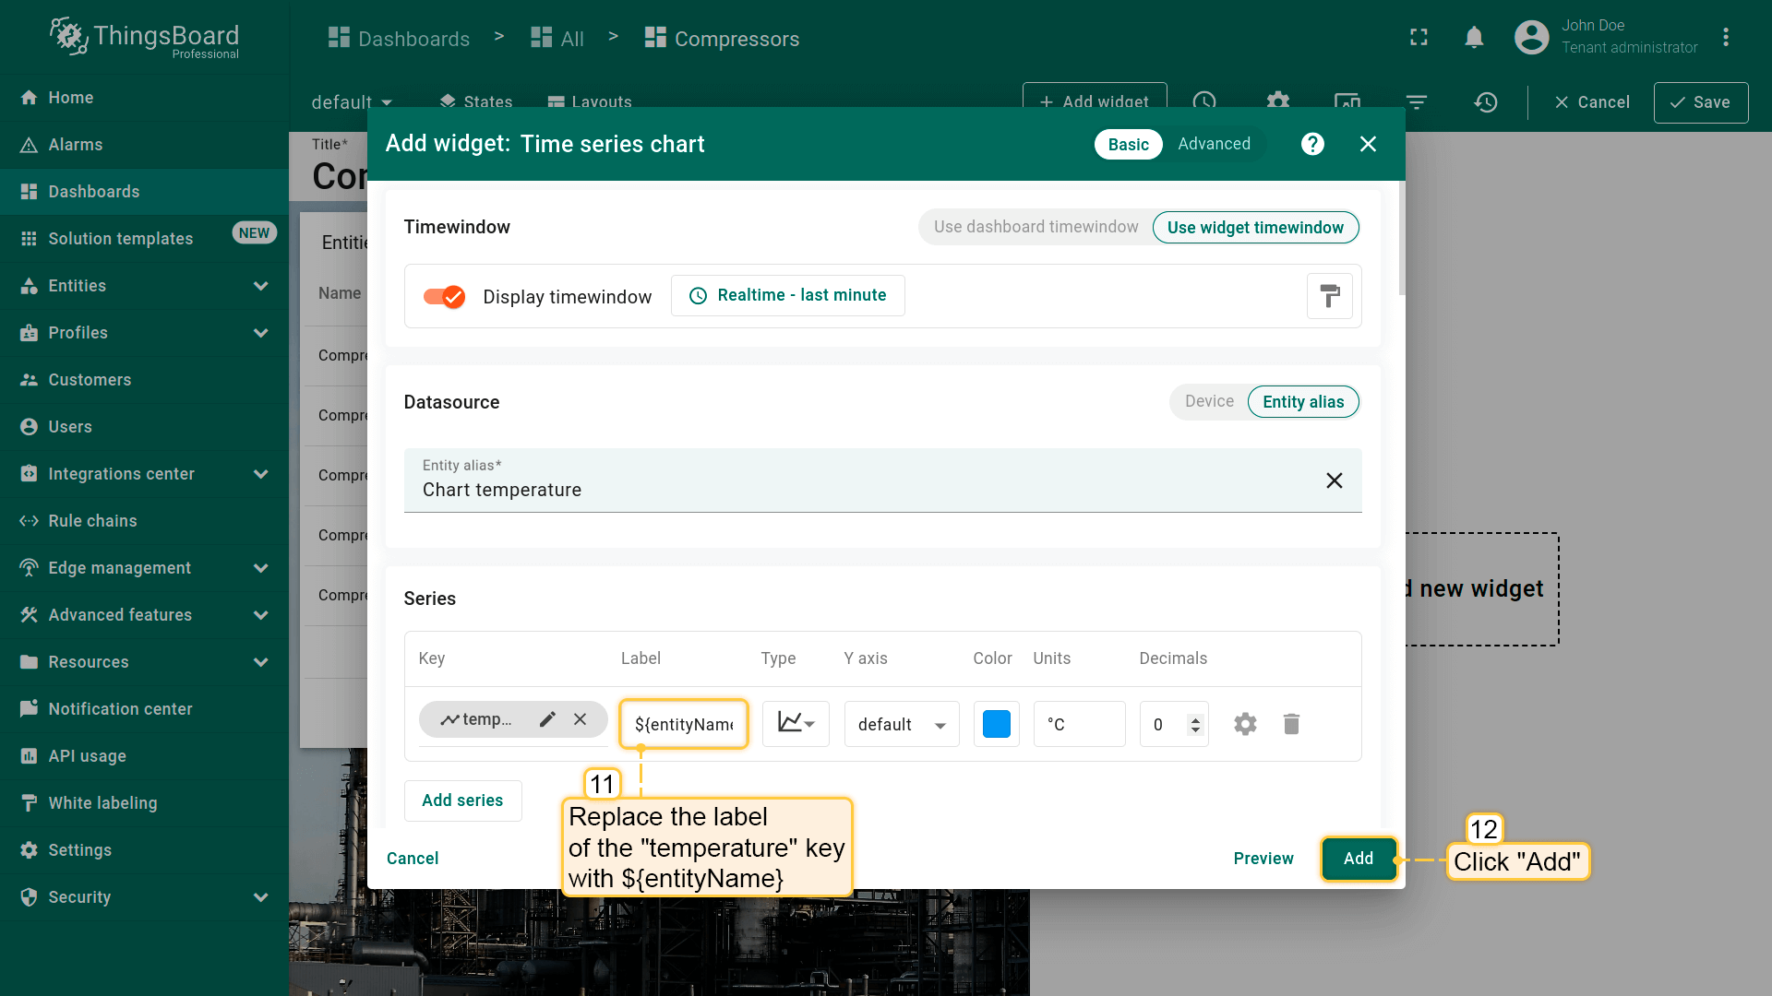This screenshot has height=996, width=1772.
Task: Delete the temperature series with trash icon
Action: 1291,724
